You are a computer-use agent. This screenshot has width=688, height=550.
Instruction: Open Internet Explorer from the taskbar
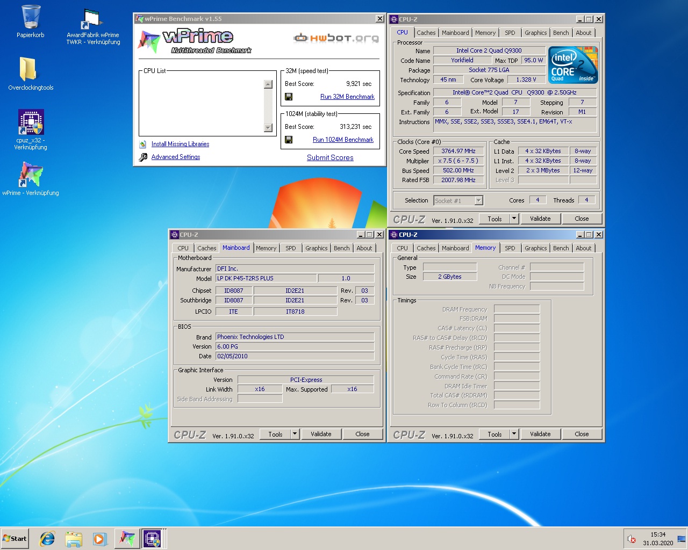[x=48, y=539]
